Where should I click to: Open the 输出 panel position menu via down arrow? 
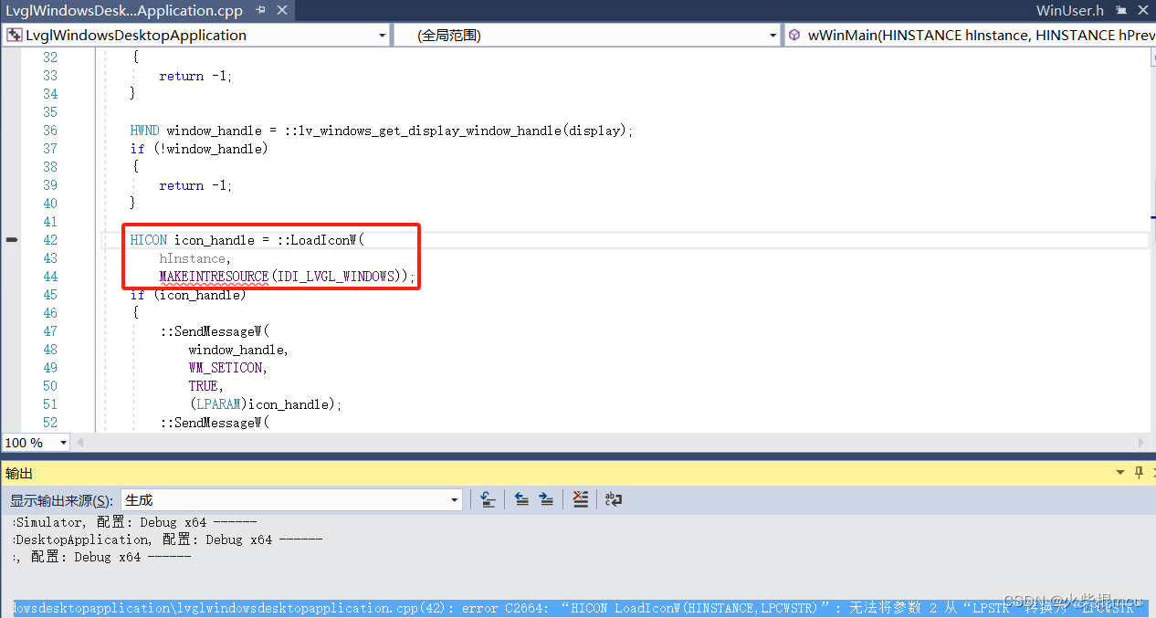[x=1119, y=473]
